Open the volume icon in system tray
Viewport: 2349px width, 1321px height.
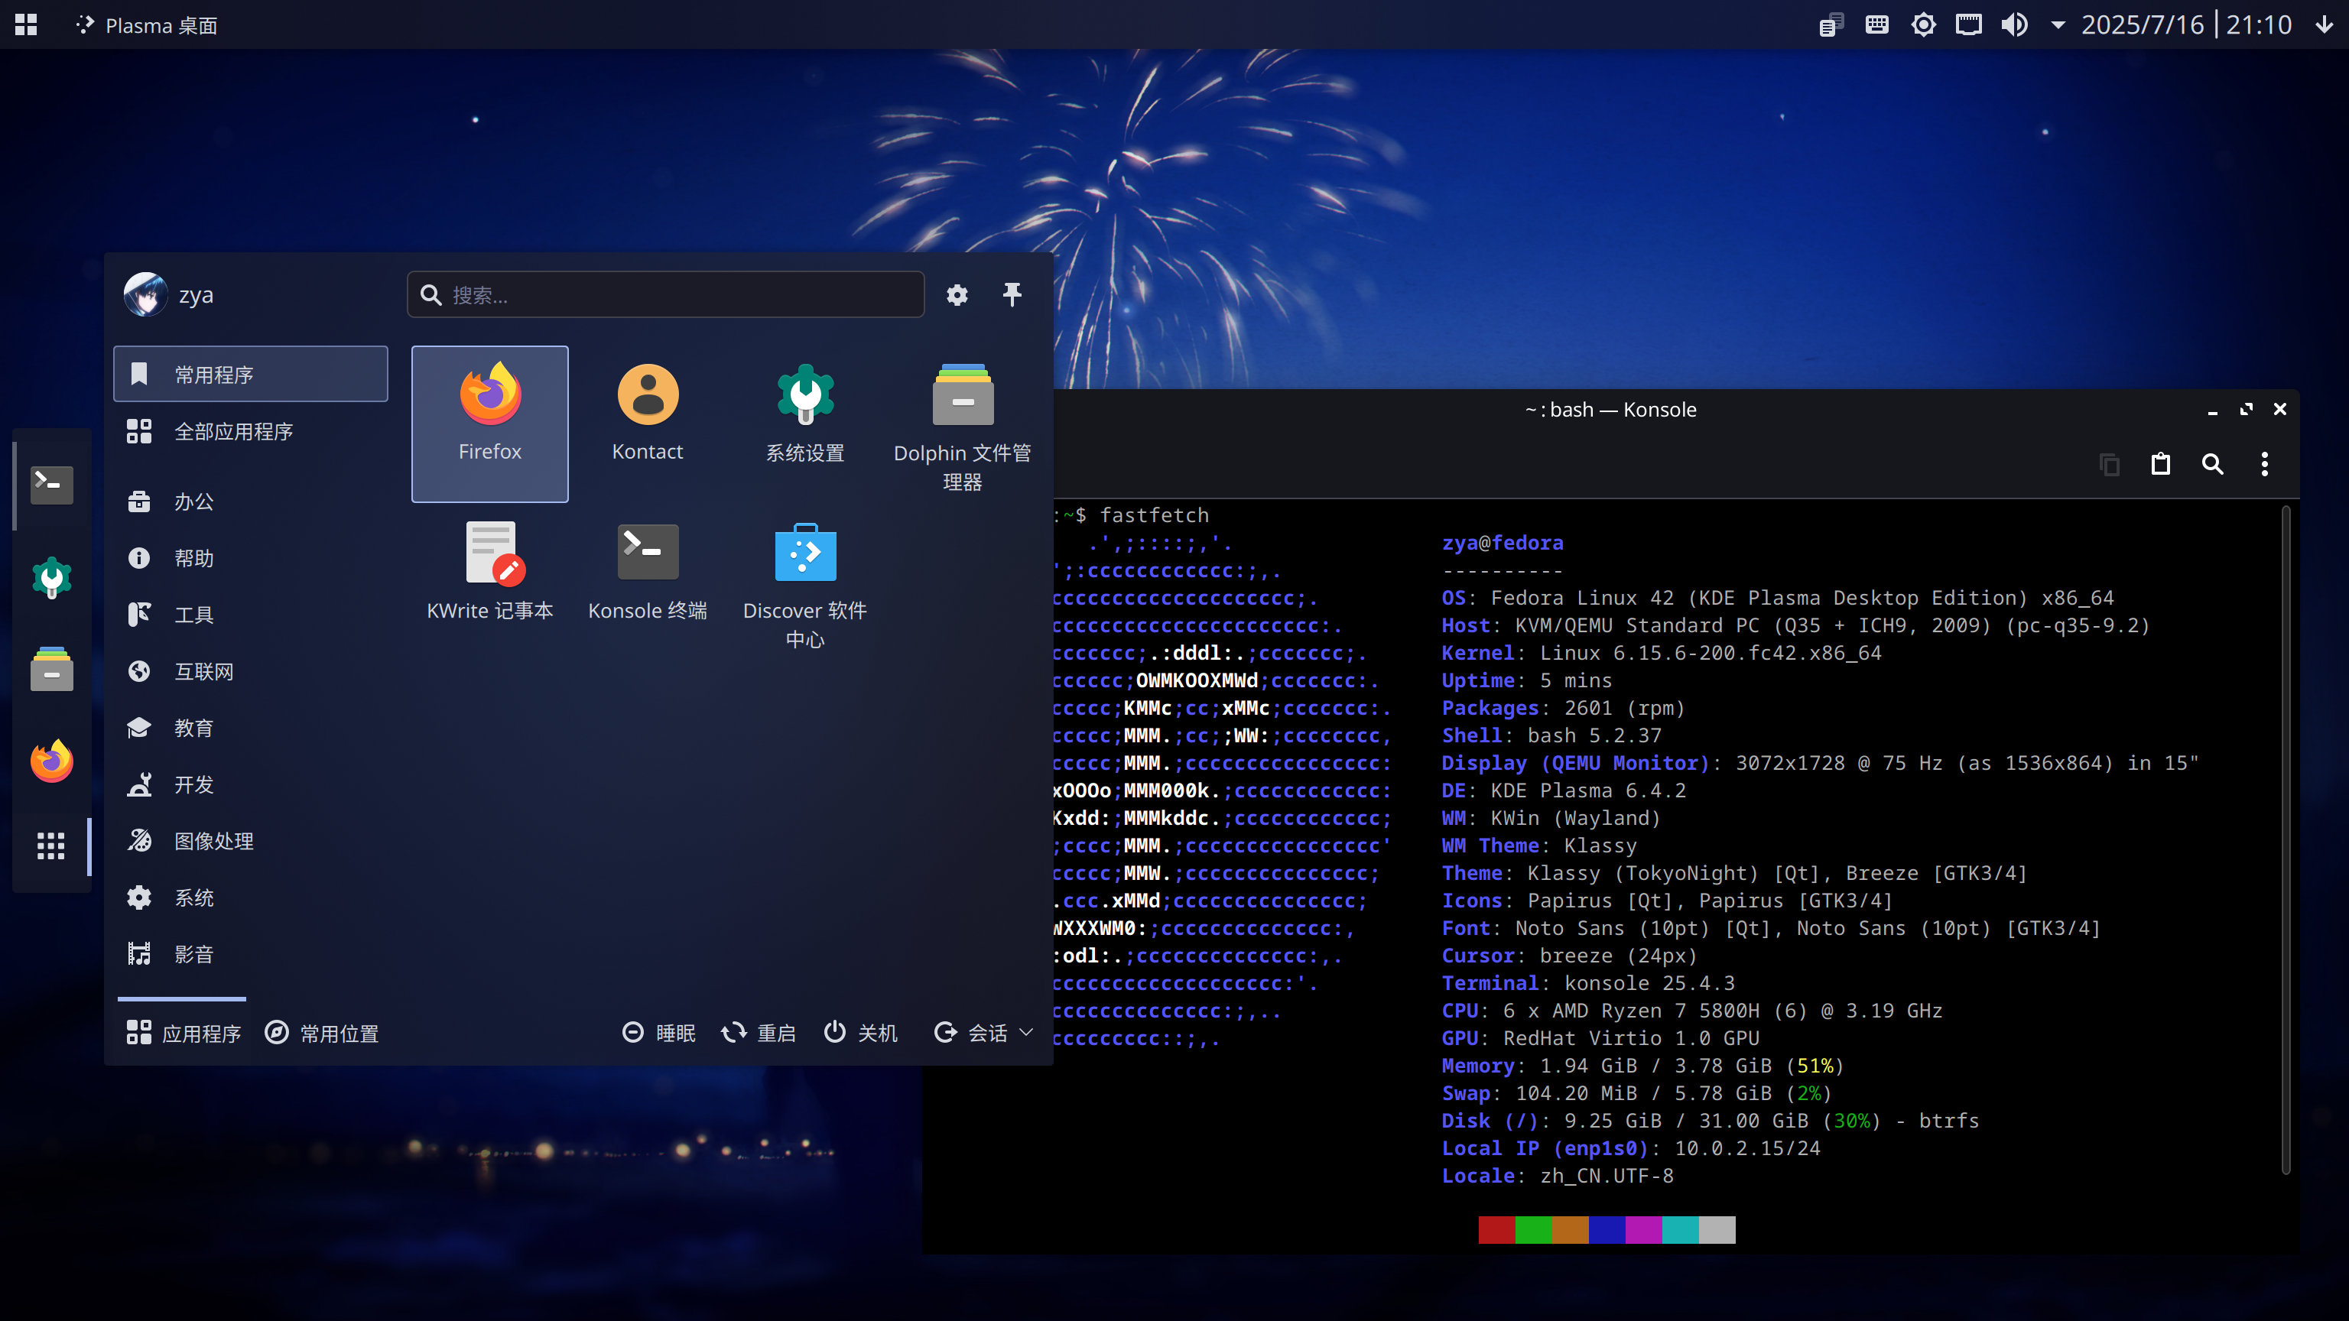point(2013,24)
